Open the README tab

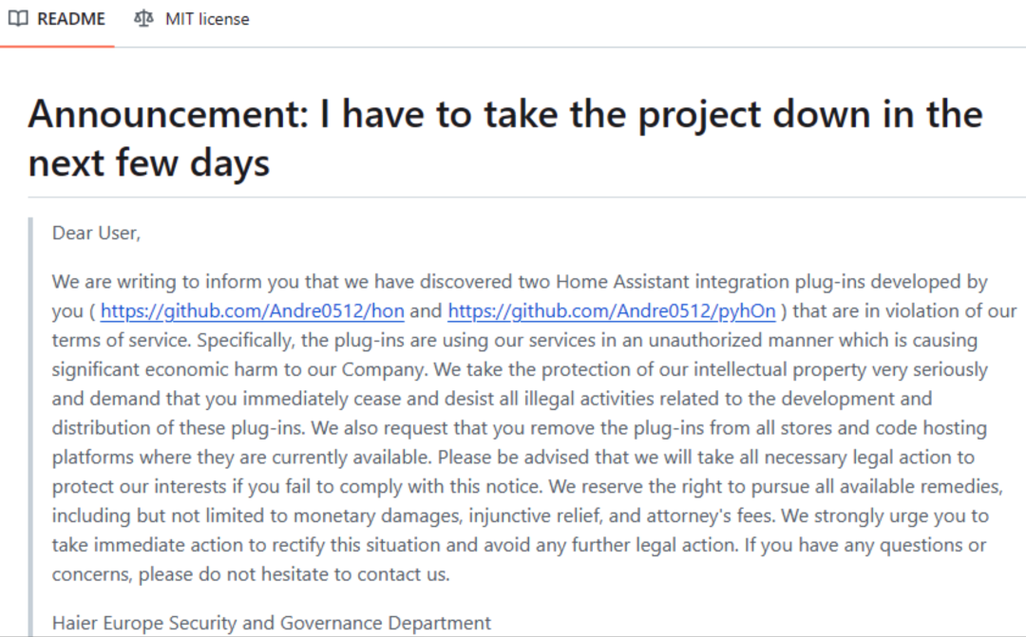[x=57, y=20]
